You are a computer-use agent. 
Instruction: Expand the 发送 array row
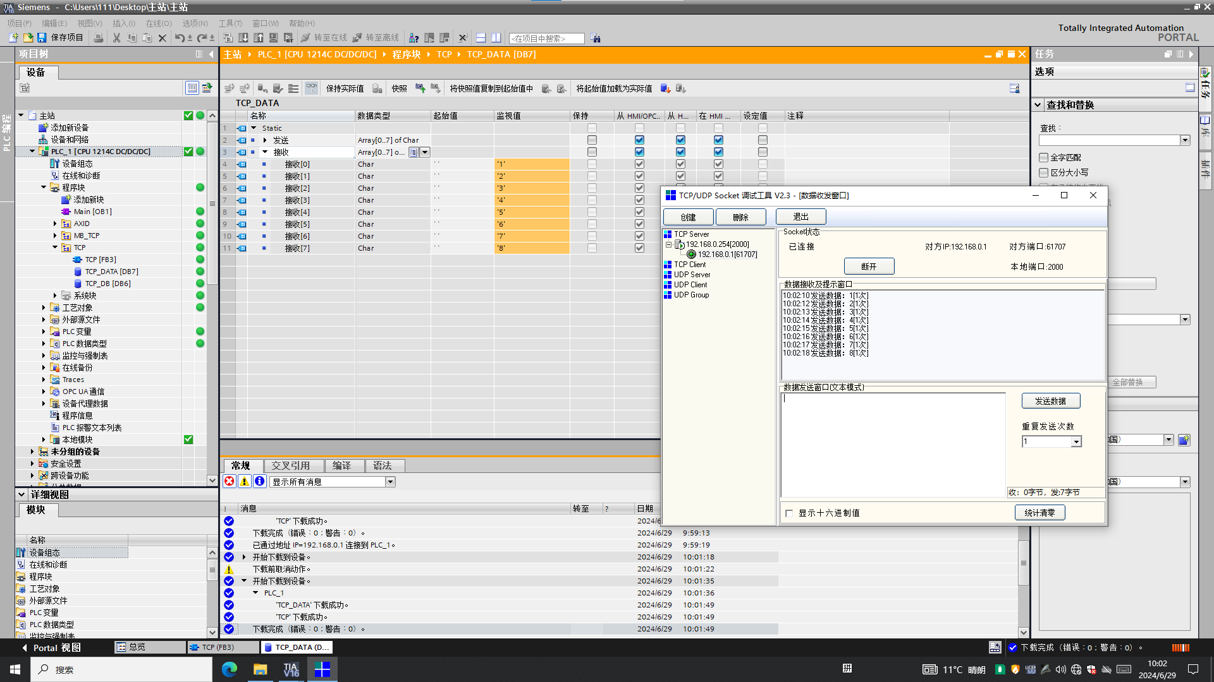(265, 140)
